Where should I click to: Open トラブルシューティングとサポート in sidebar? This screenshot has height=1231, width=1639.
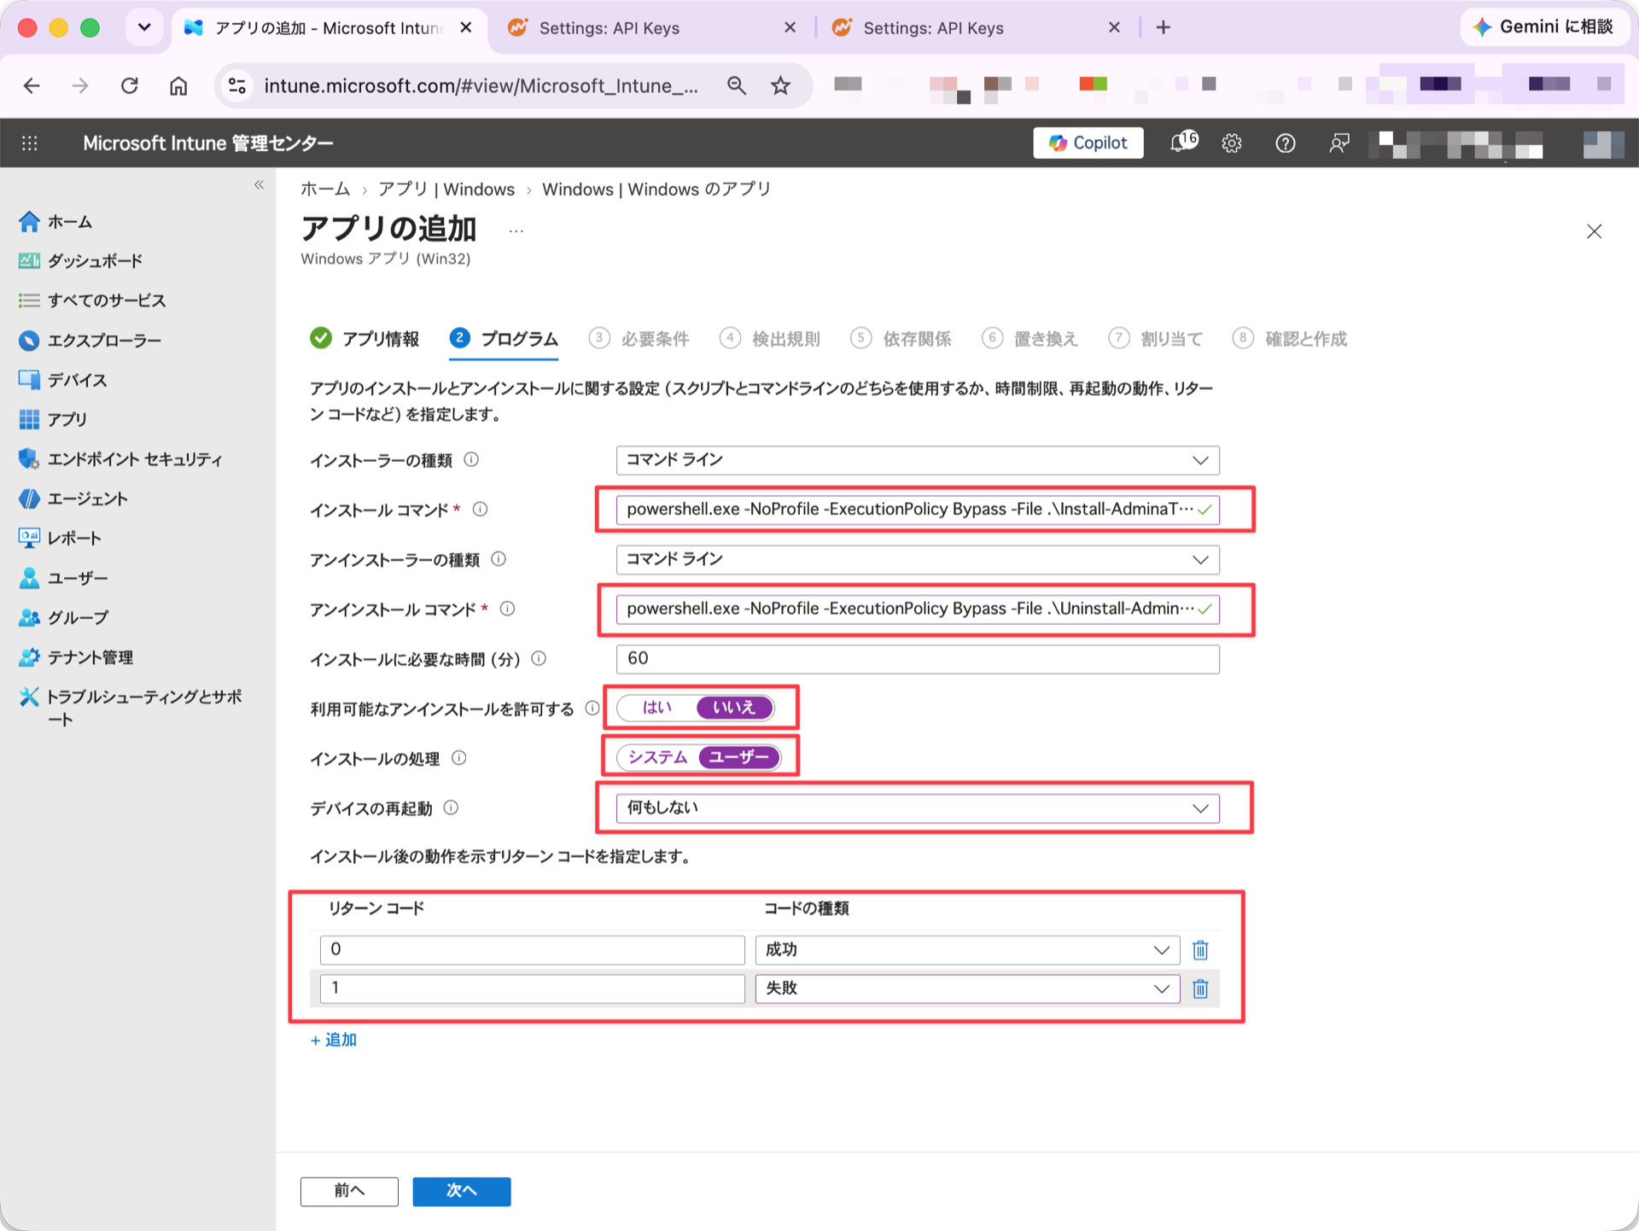click(x=131, y=708)
